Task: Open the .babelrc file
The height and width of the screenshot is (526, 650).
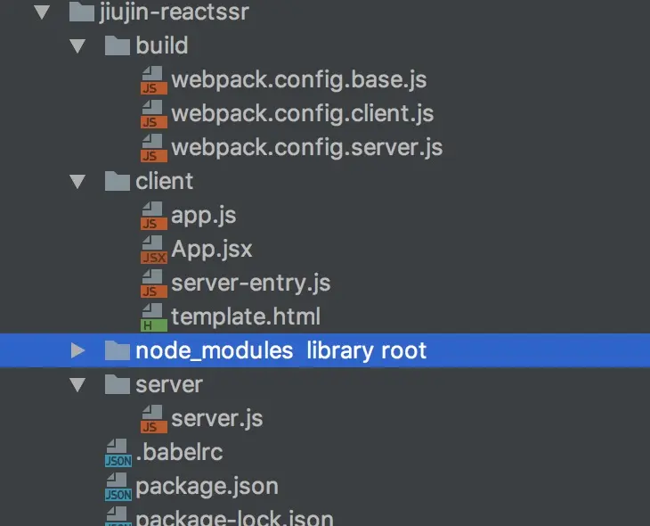Action: (179, 452)
